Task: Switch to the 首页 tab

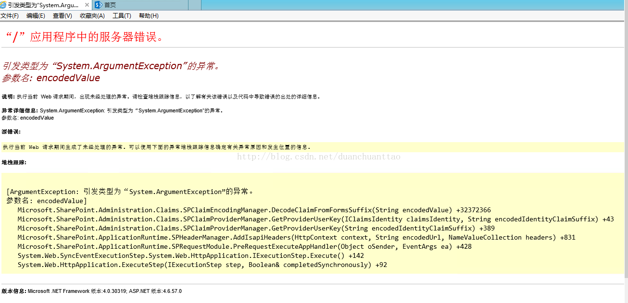Action: pos(139,5)
